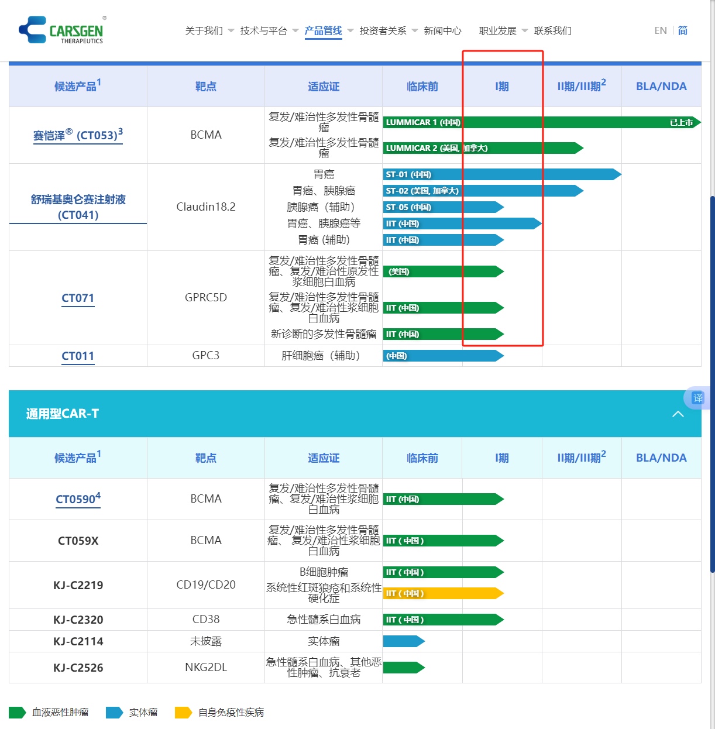Open the 投资者关系 menu

point(383,30)
